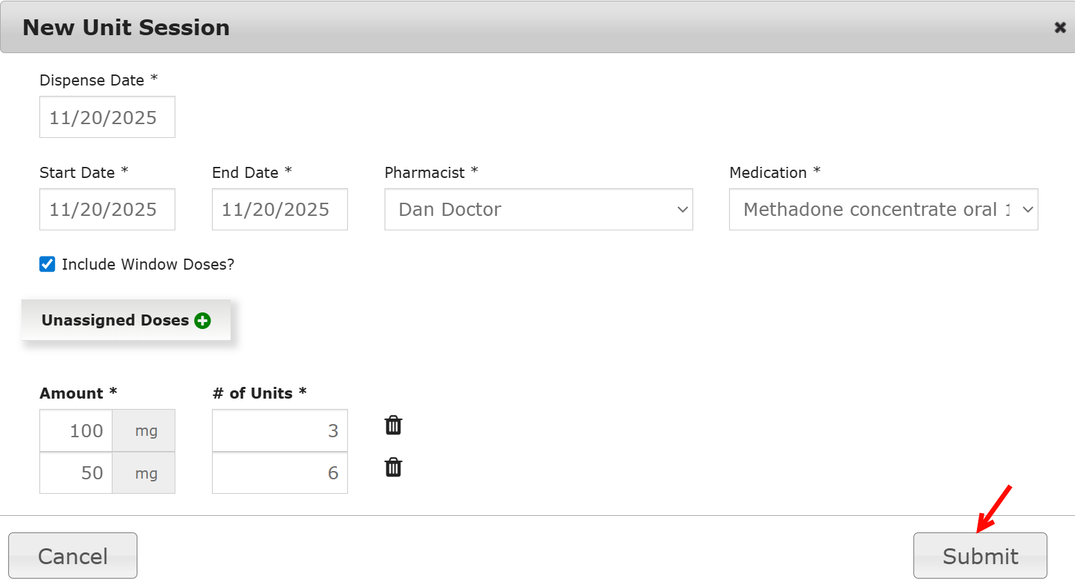Select the End Date input
Screen dimensions: 1075x580
coord(280,210)
